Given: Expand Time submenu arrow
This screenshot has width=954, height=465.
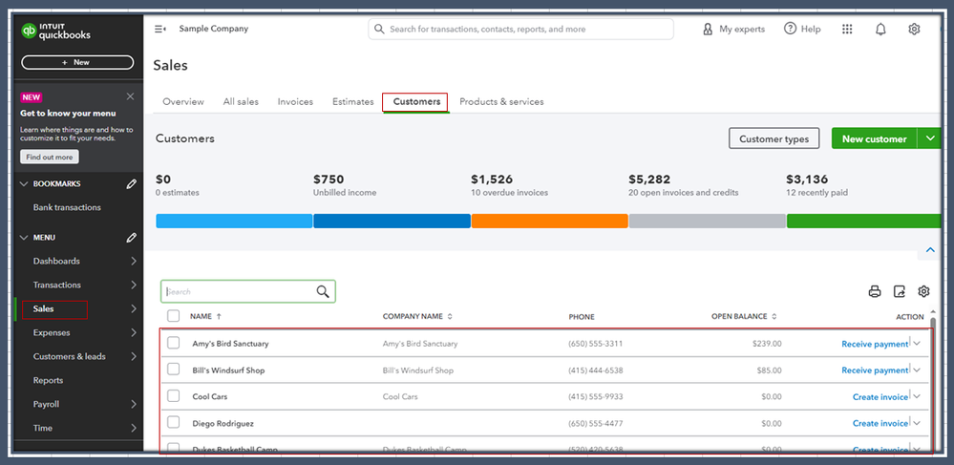Looking at the screenshot, I should point(134,428).
